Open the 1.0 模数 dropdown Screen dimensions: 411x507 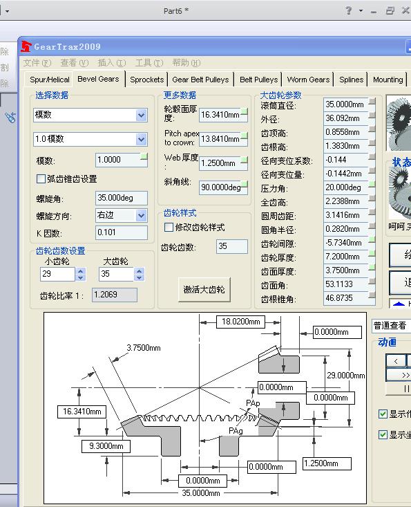pos(141,139)
